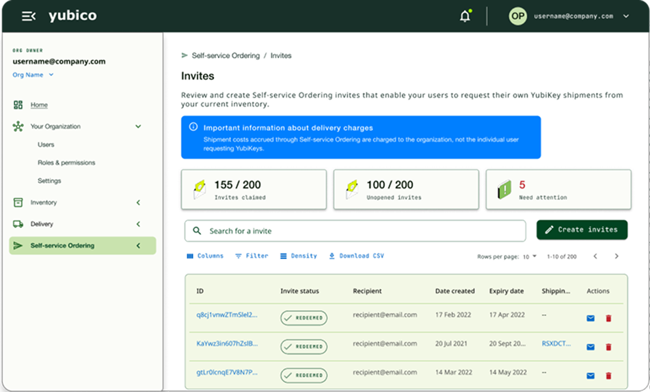Collapse the Your Organization section

138,126
